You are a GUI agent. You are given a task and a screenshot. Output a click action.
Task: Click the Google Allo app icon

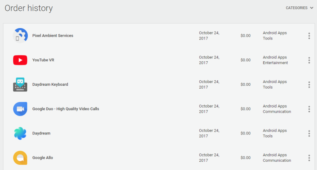pyautogui.click(x=20, y=158)
